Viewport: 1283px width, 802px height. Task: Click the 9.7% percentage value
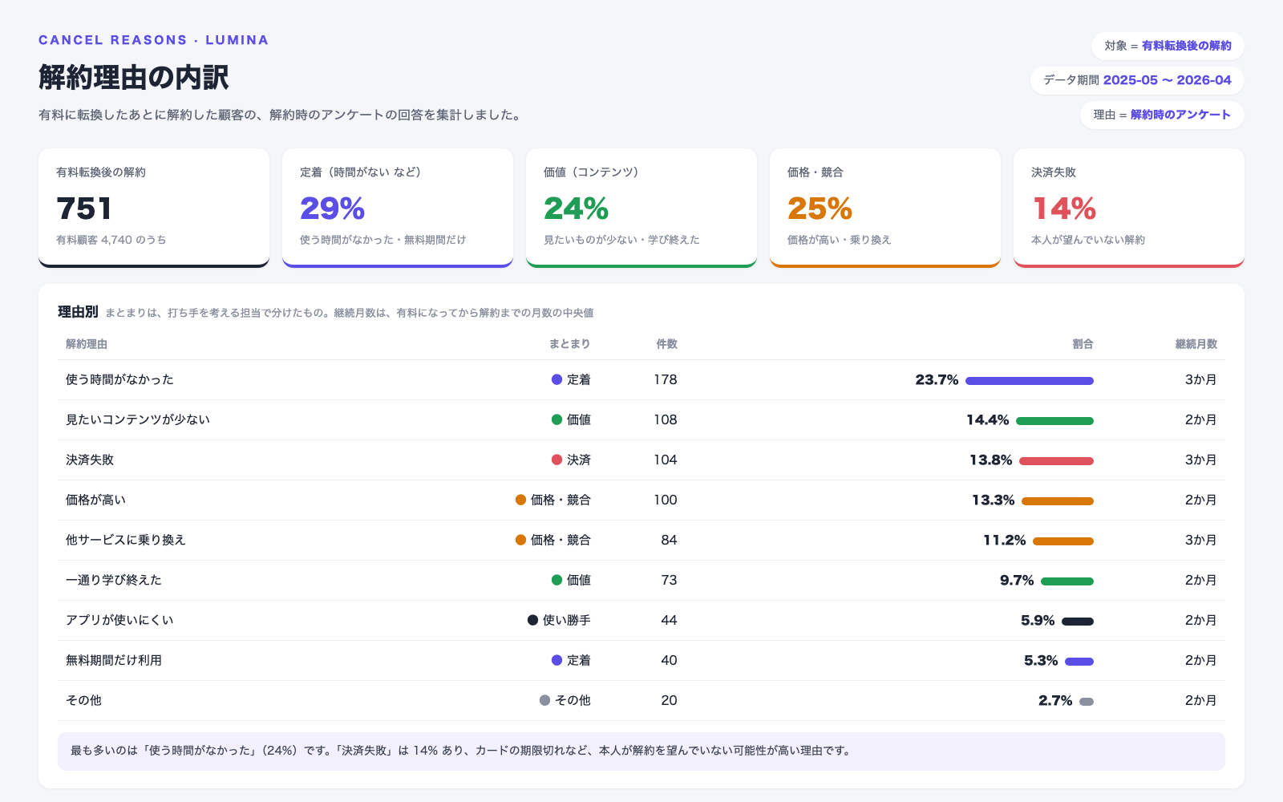1017,580
